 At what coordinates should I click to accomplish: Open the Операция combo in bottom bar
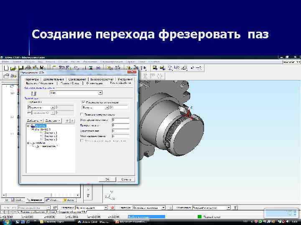coord(92,207)
